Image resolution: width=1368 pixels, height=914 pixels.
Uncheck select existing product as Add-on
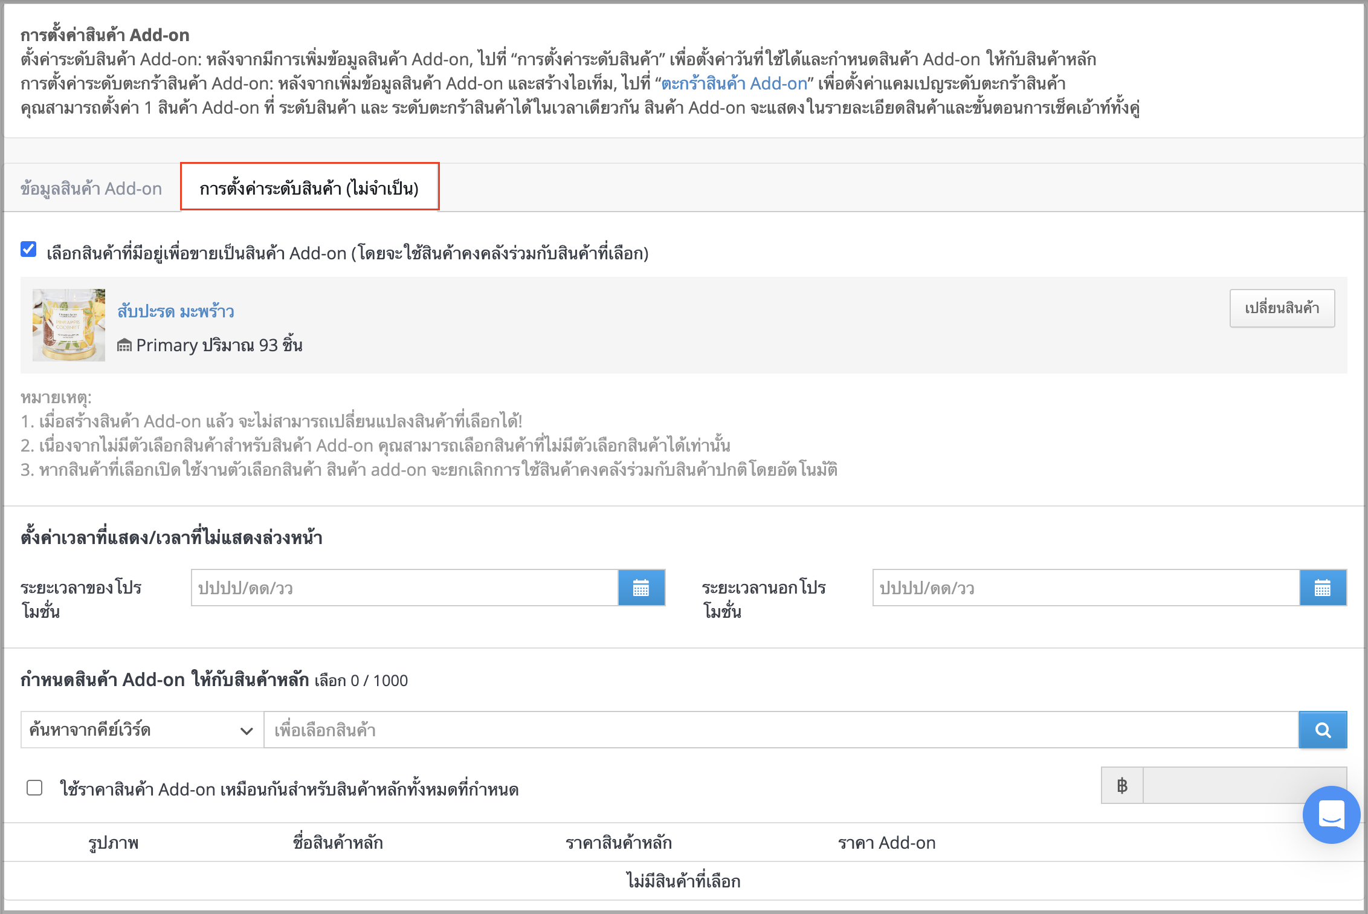28,249
